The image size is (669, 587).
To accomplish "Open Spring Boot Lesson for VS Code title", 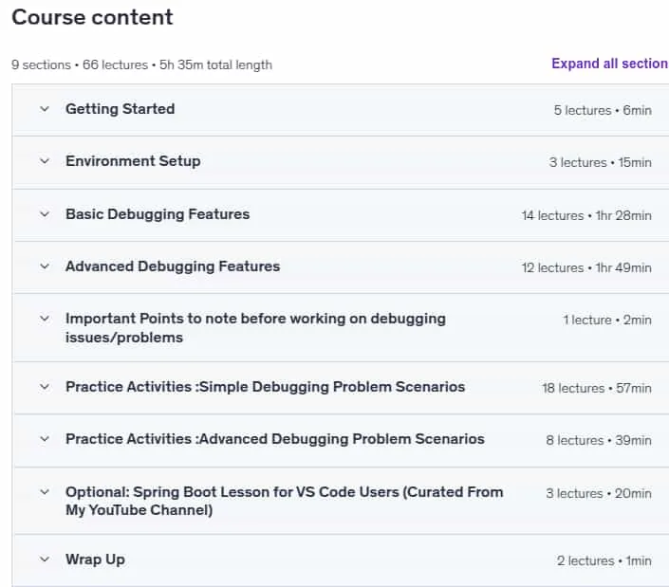I will click(284, 501).
